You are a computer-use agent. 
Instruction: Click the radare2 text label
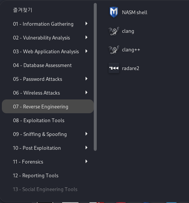[x=131, y=69]
